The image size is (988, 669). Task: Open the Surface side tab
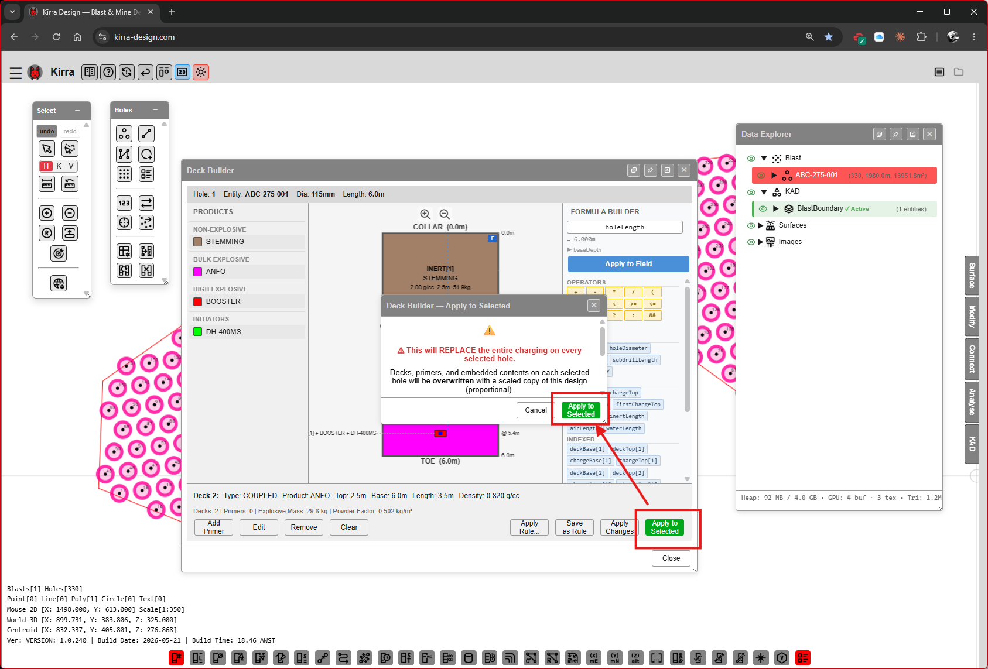(972, 275)
